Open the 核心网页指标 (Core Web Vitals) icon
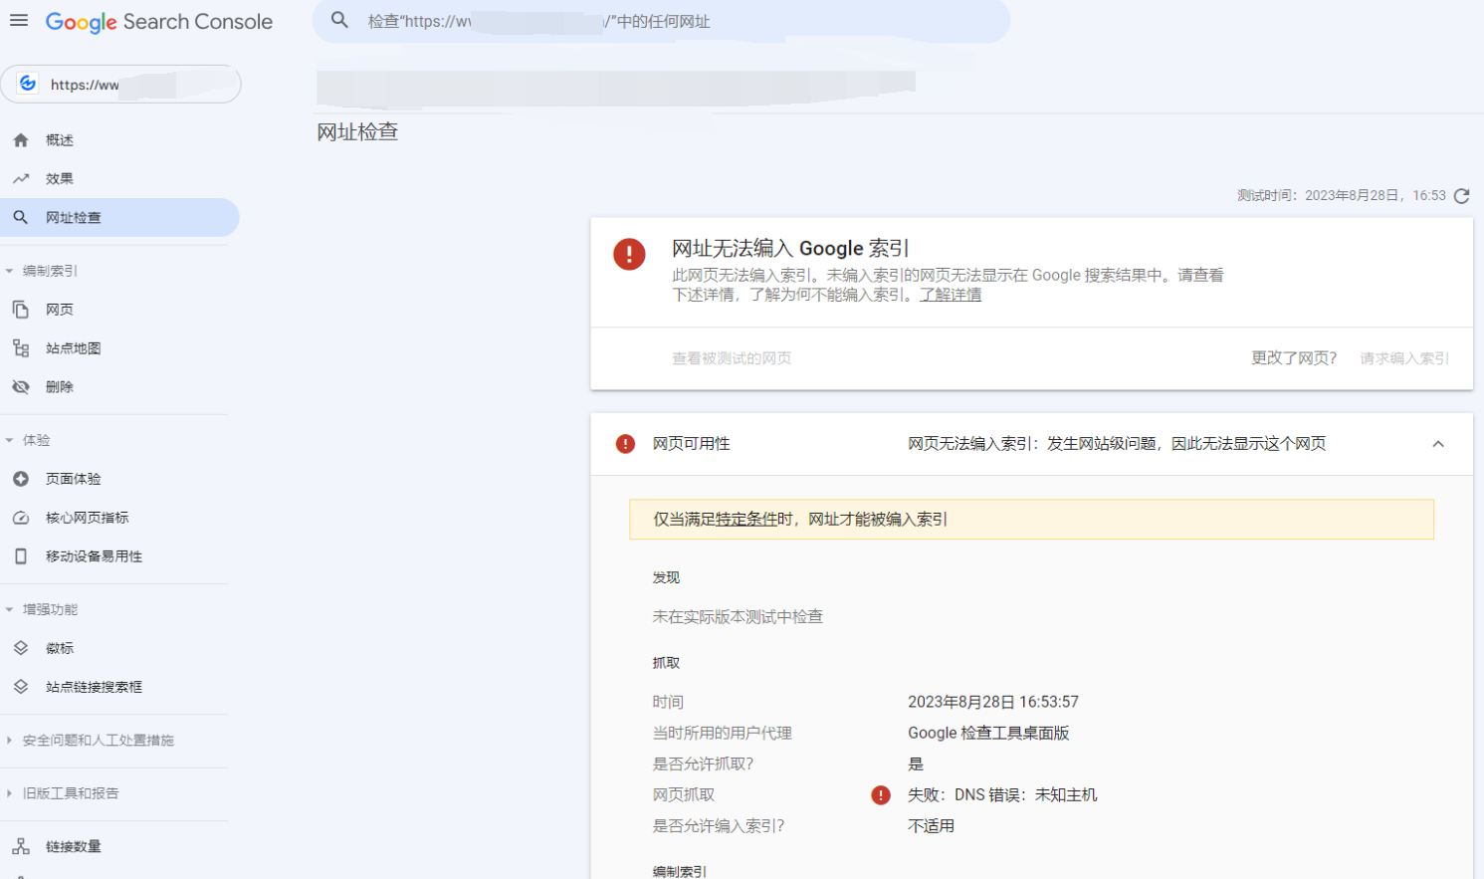Viewport: 1484px width, 879px height. point(21,517)
